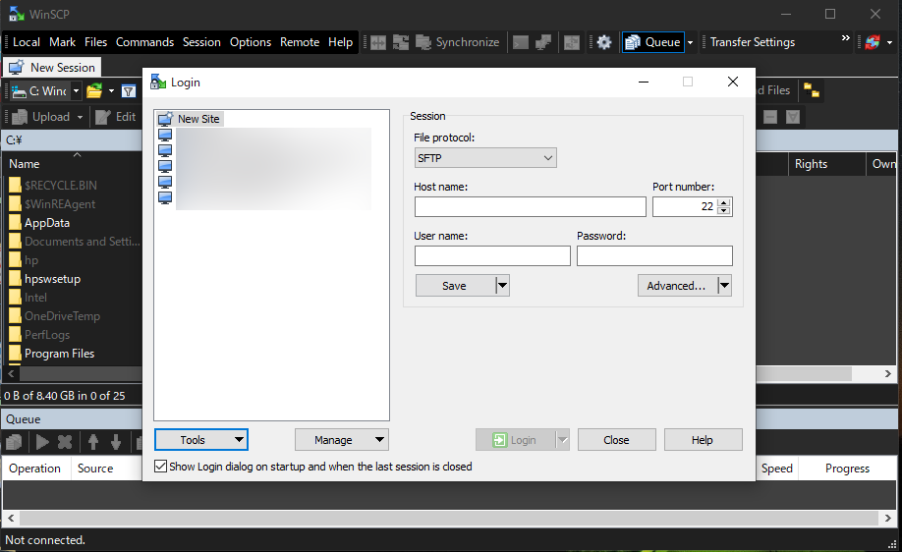Select the AppData folder
902x552 pixels.
pyautogui.click(x=47, y=223)
